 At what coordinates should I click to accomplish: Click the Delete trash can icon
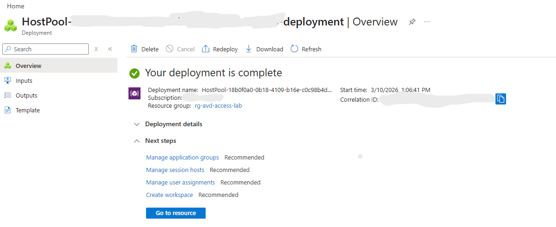[x=134, y=49]
